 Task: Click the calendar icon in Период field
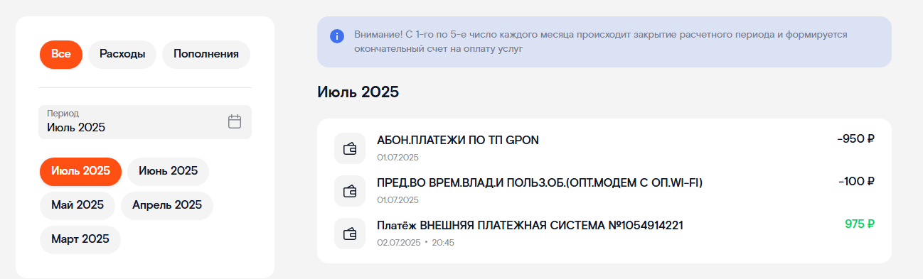[235, 121]
